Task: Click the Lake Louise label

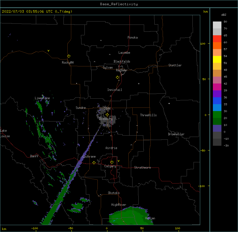Action: click(x=5, y=133)
